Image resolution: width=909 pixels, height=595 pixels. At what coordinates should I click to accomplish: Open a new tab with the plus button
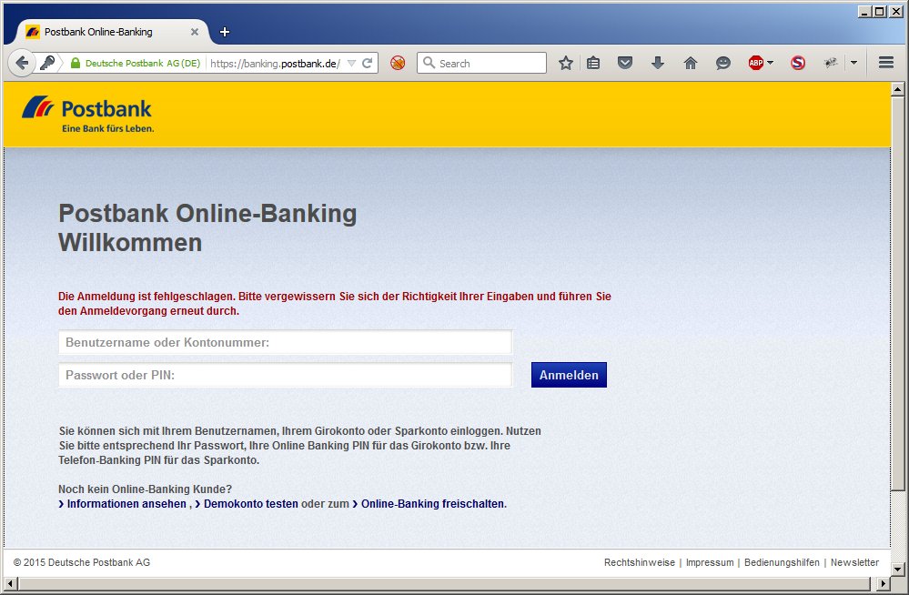[225, 32]
